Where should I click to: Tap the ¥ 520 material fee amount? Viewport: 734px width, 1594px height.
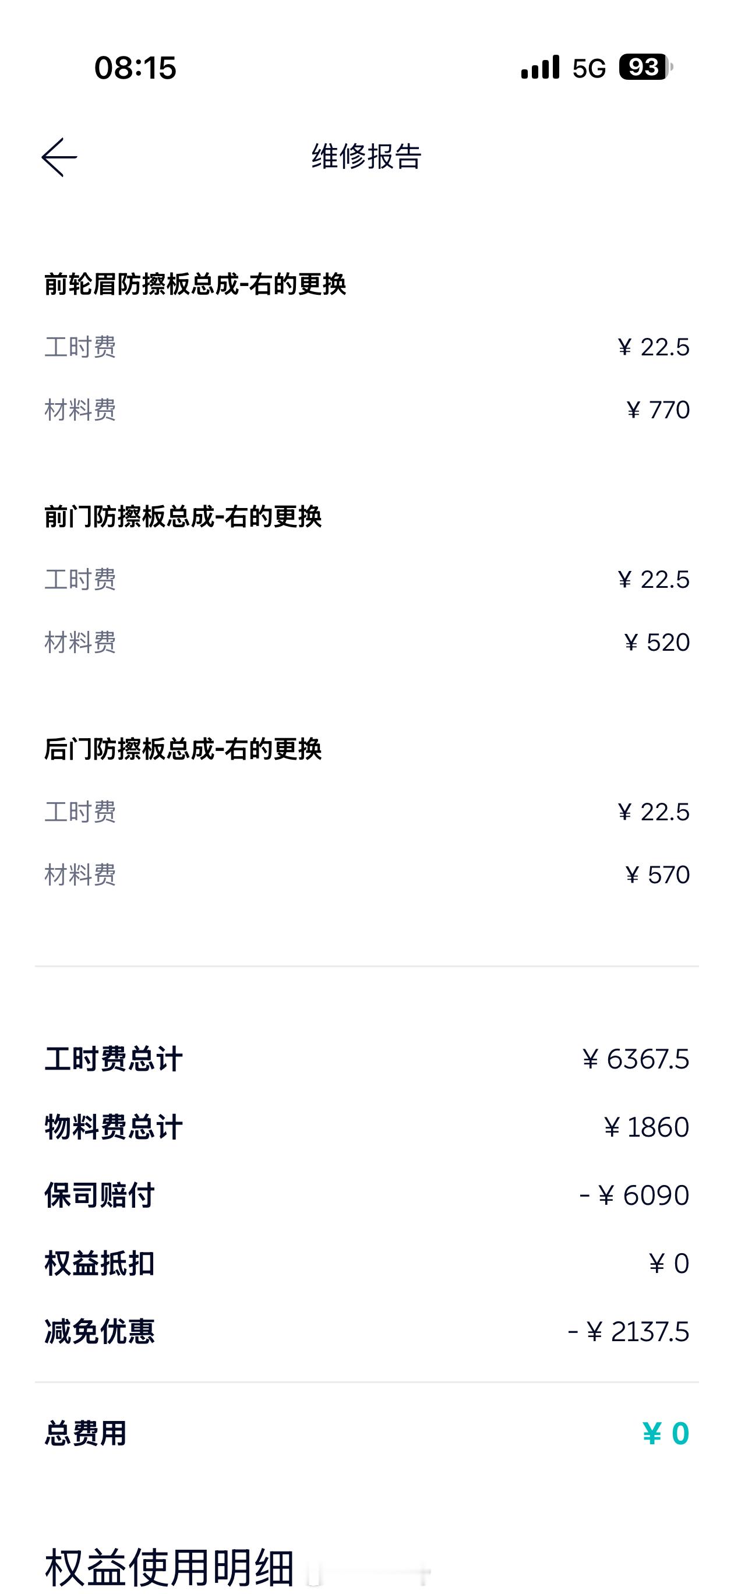click(x=656, y=642)
